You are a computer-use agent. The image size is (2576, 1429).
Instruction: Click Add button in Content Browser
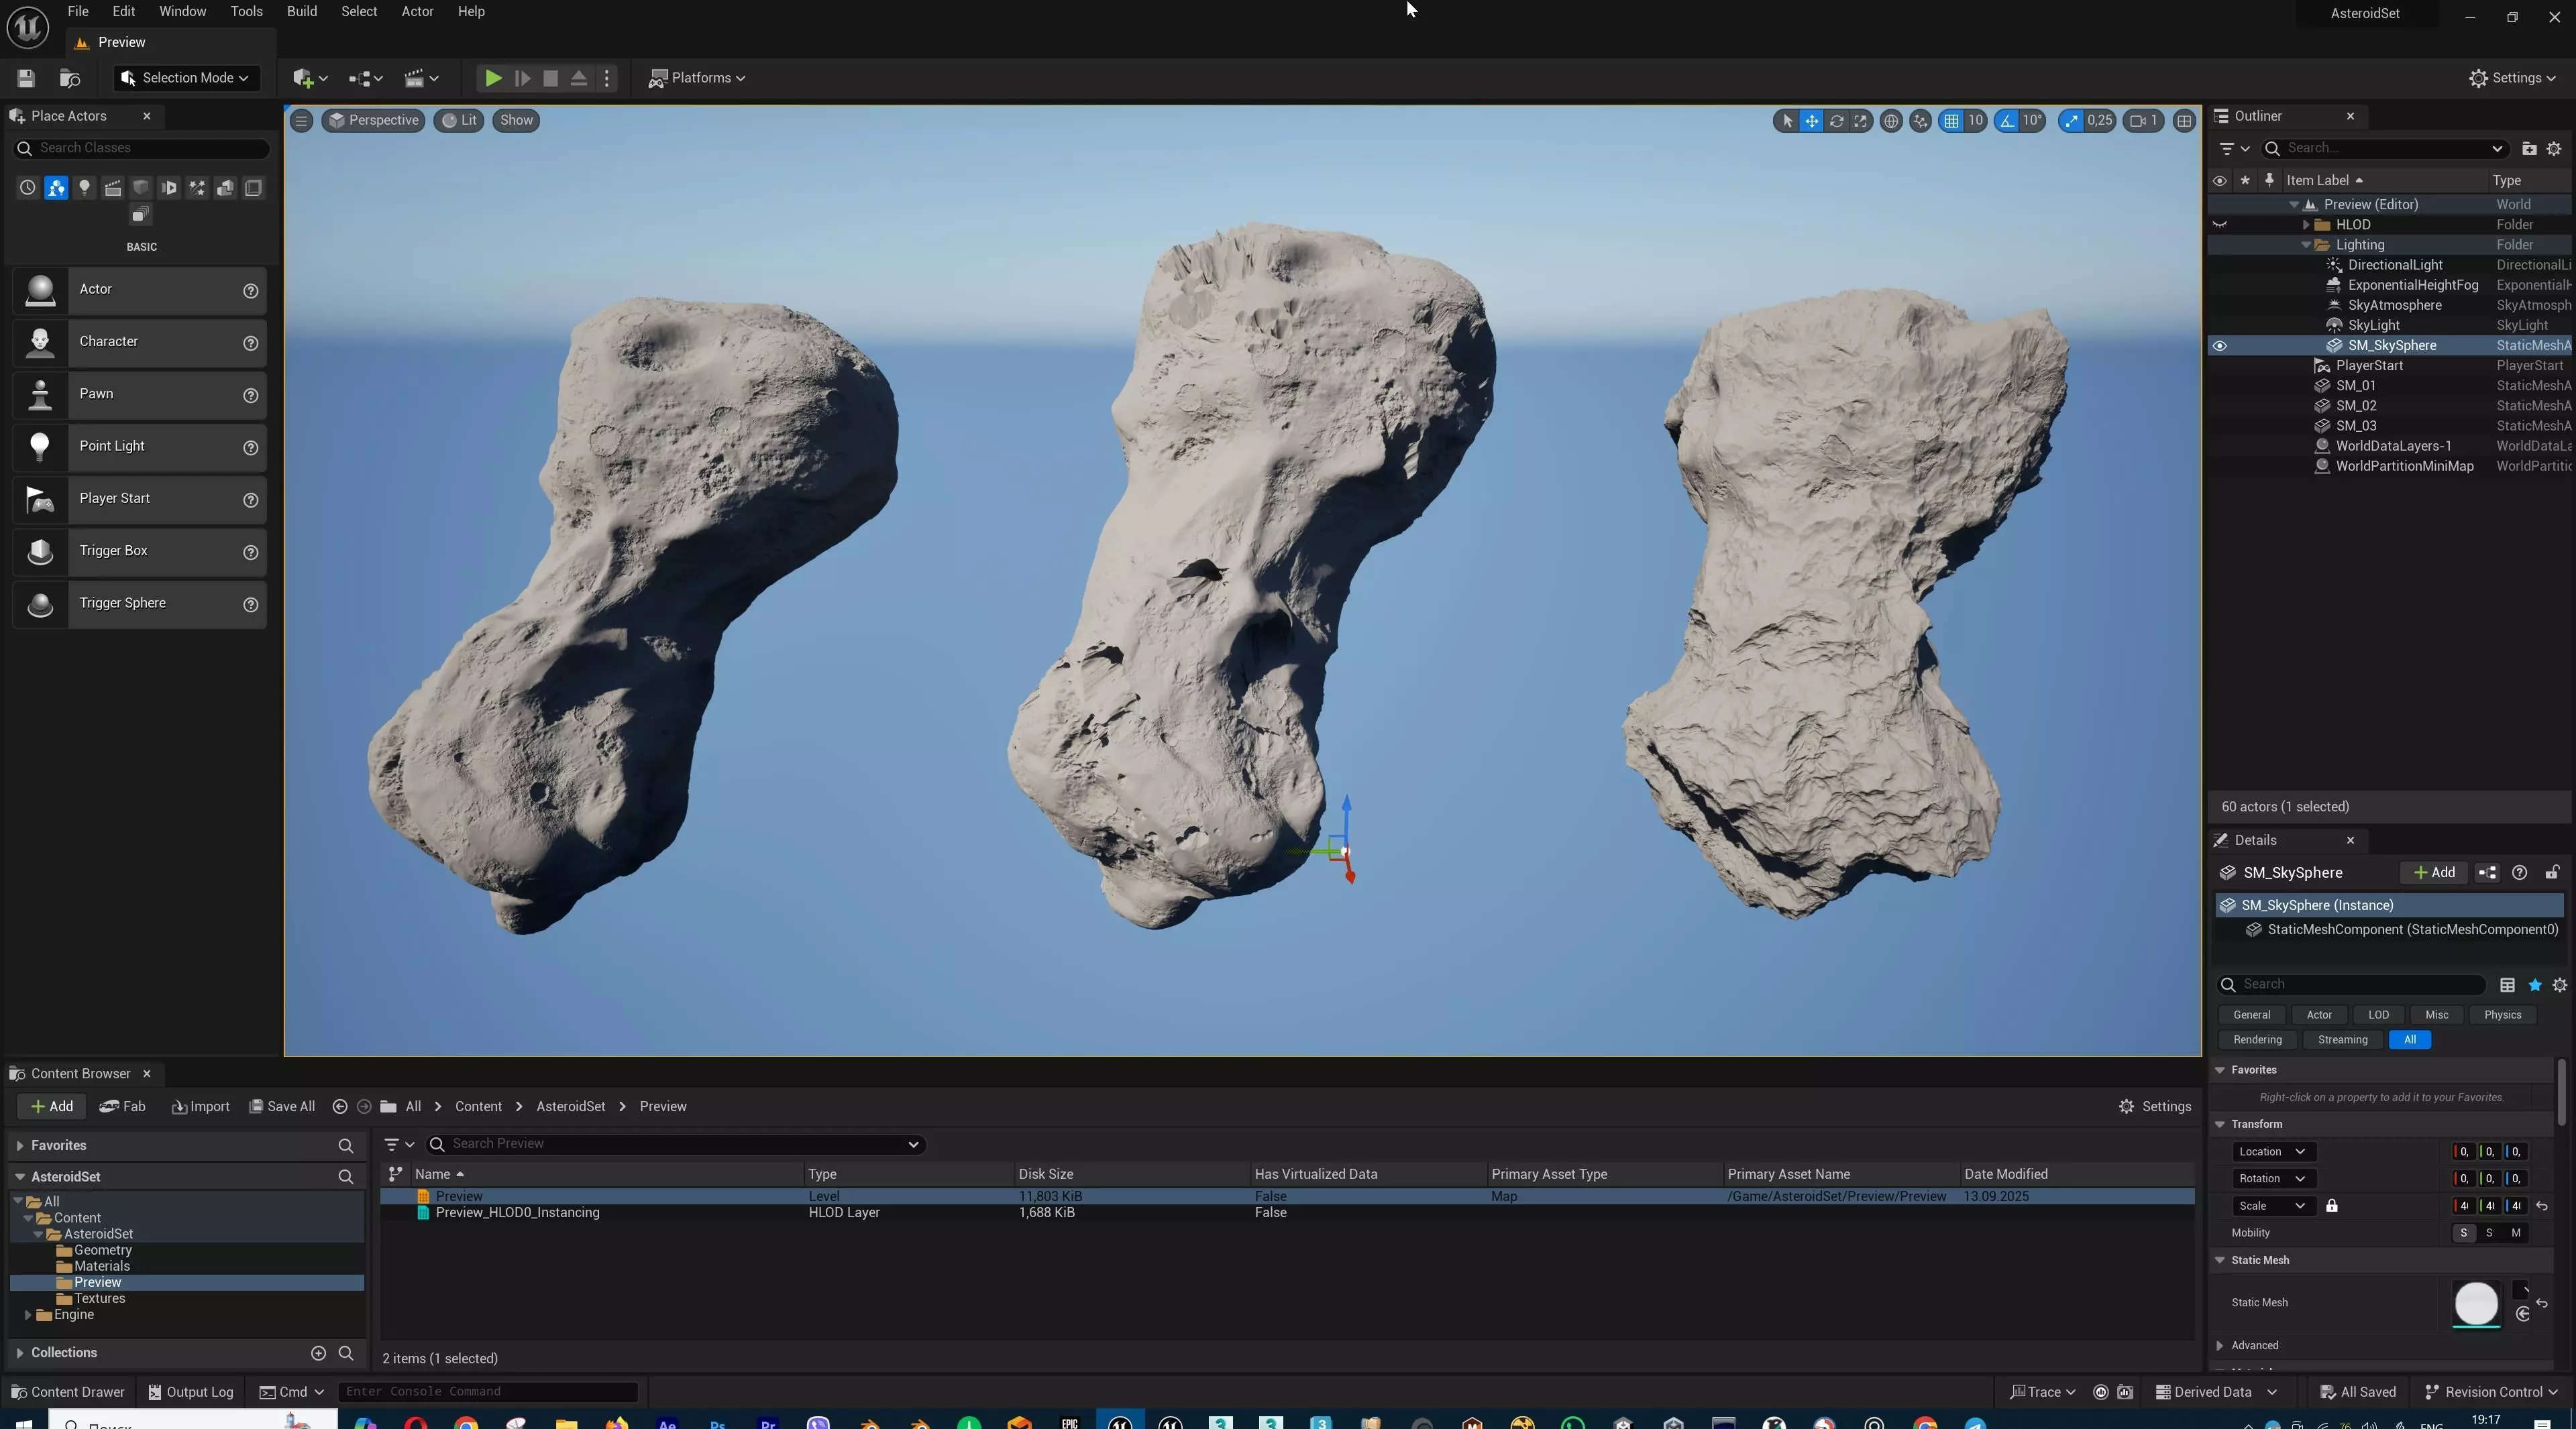51,1107
